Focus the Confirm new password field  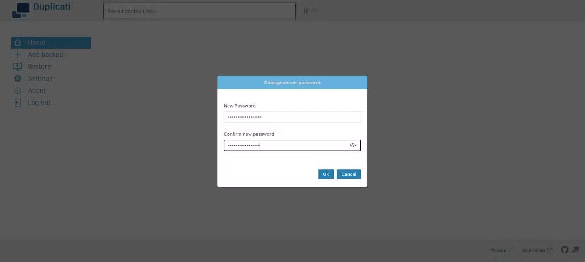click(292, 145)
